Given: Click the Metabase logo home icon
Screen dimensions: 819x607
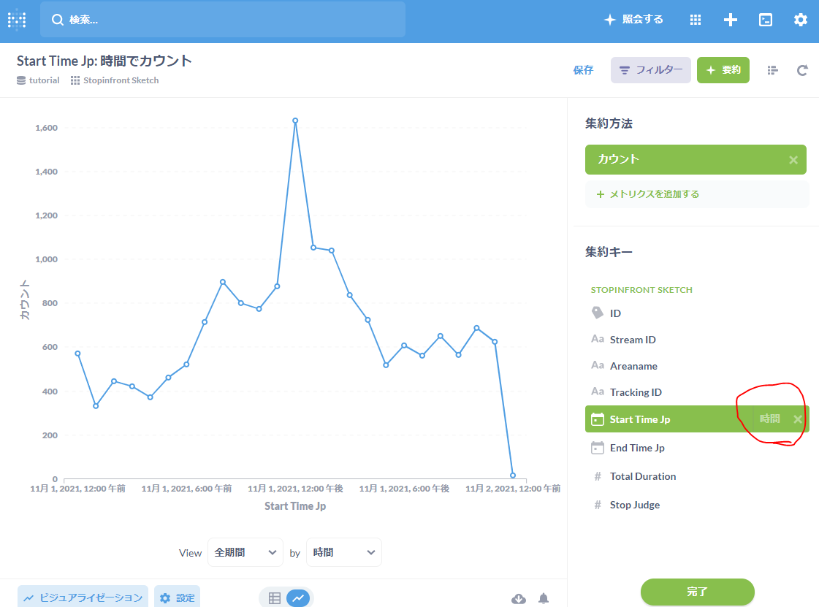Looking at the screenshot, I should (x=17, y=20).
